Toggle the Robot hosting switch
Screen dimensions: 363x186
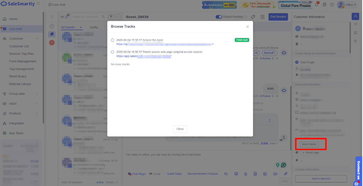click(219, 17)
